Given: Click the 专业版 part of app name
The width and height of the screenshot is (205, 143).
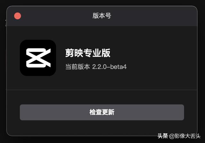Looking at the screenshot, I should [97, 53].
